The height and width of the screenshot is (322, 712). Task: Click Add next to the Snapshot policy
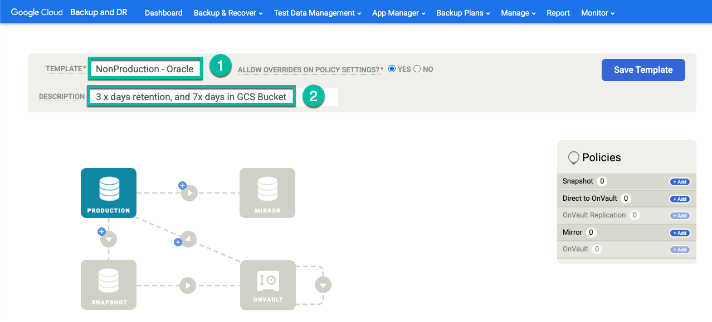(679, 181)
